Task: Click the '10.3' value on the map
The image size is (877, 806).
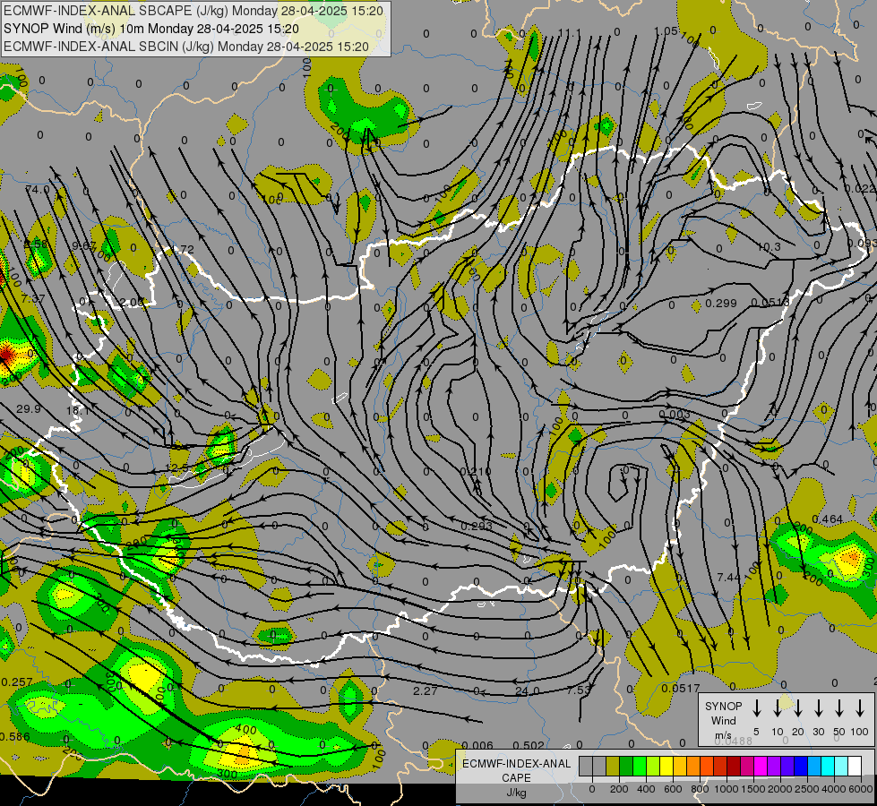Action: pos(769,246)
